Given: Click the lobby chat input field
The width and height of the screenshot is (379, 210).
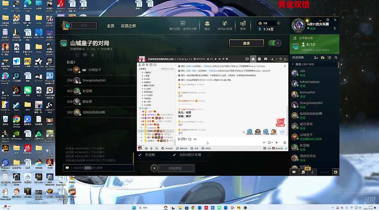Looking at the screenshot, I should (98, 168).
